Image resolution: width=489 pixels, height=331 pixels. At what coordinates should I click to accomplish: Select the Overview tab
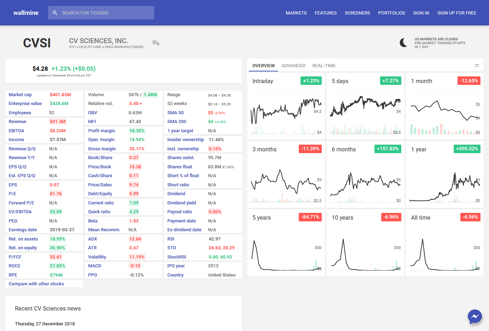pyautogui.click(x=263, y=66)
